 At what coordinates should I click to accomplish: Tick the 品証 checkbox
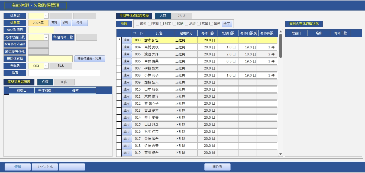coord(186,24)
